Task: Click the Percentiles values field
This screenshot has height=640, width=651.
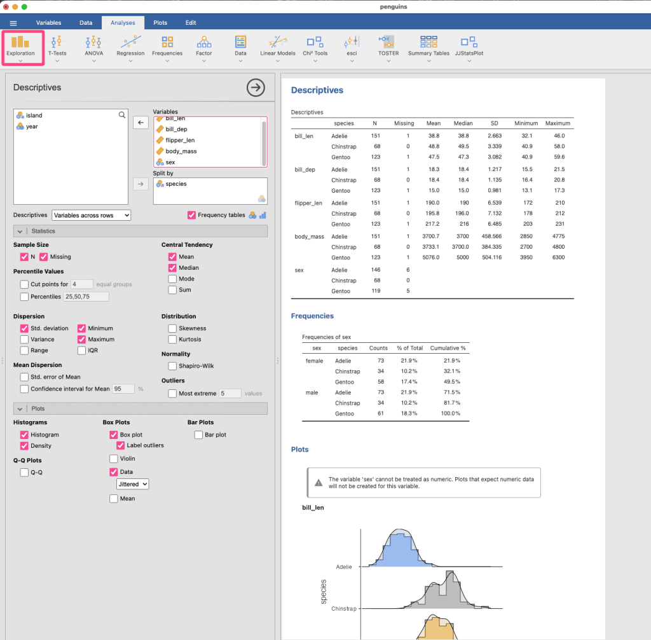Action: [86, 296]
